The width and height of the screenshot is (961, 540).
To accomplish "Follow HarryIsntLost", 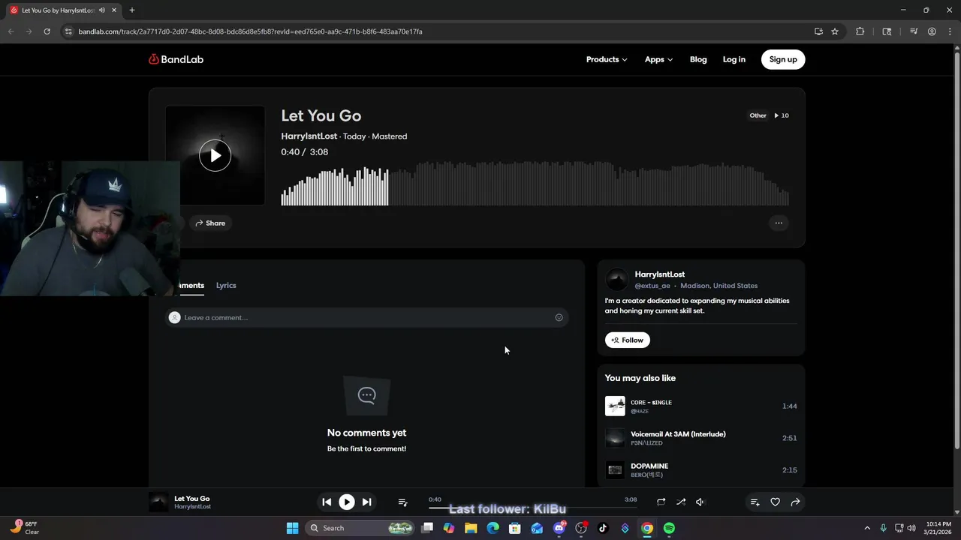I will point(628,340).
